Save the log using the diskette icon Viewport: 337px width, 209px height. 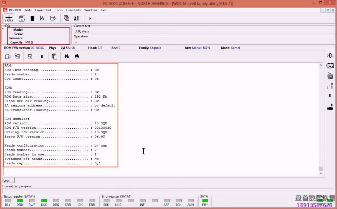click(x=30, y=56)
